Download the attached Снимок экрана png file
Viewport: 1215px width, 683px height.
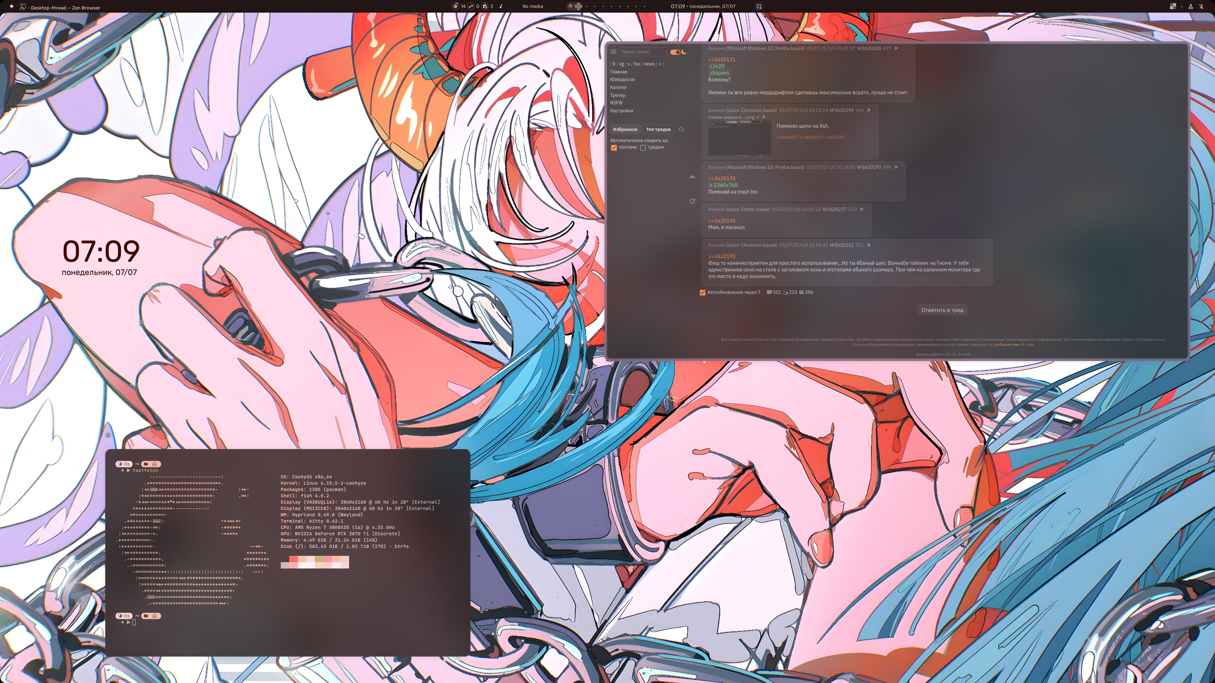[764, 117]
